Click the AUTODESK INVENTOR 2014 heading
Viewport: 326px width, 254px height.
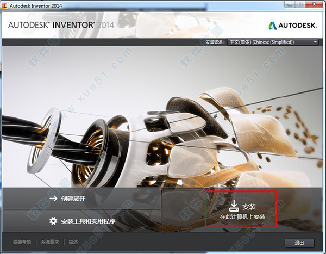click(61, 25)
